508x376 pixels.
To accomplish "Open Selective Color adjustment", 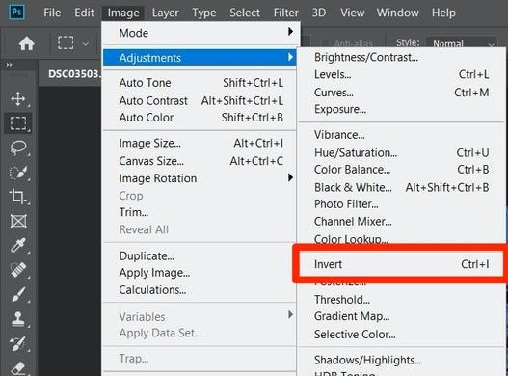I will click(402, 335).
